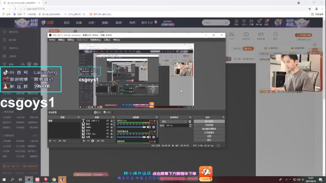This screenshot has width=326, height=183.
Task: Adjust the first mixer channel volume slider
Action: (131, 127)
